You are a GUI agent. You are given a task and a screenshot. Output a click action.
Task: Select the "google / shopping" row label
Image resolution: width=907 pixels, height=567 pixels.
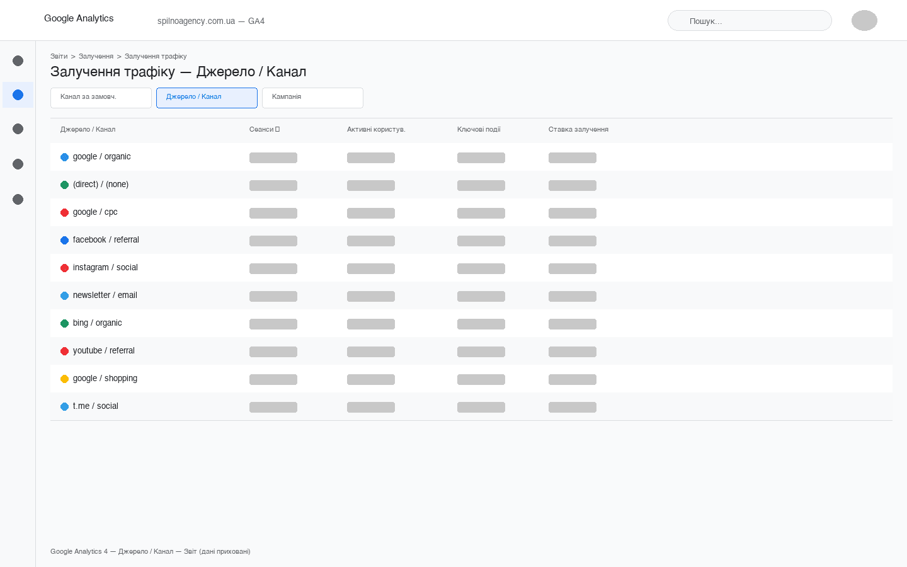coord(105,379)
